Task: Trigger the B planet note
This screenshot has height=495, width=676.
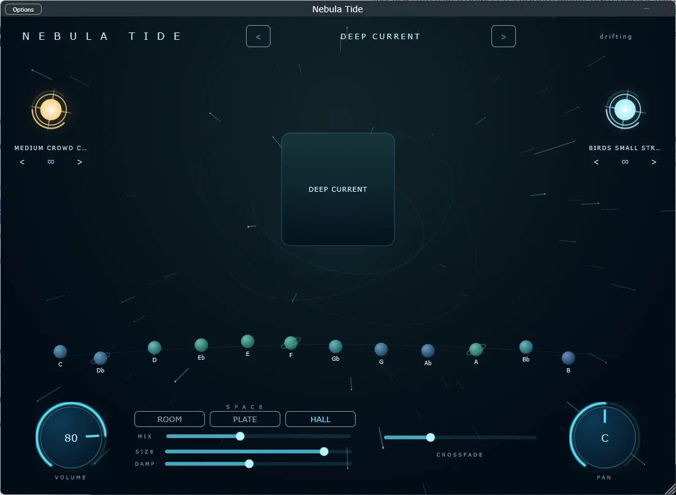Action: point(568,358)
